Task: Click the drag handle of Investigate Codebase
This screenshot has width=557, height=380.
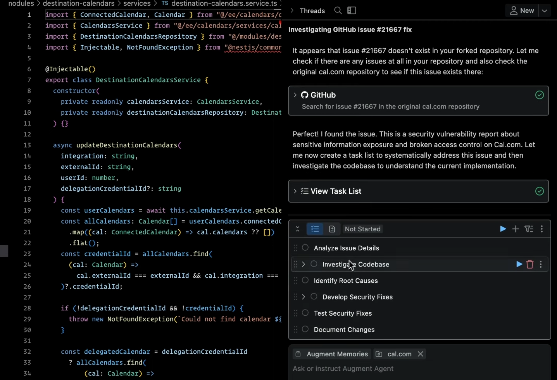Action: (295, 264)
